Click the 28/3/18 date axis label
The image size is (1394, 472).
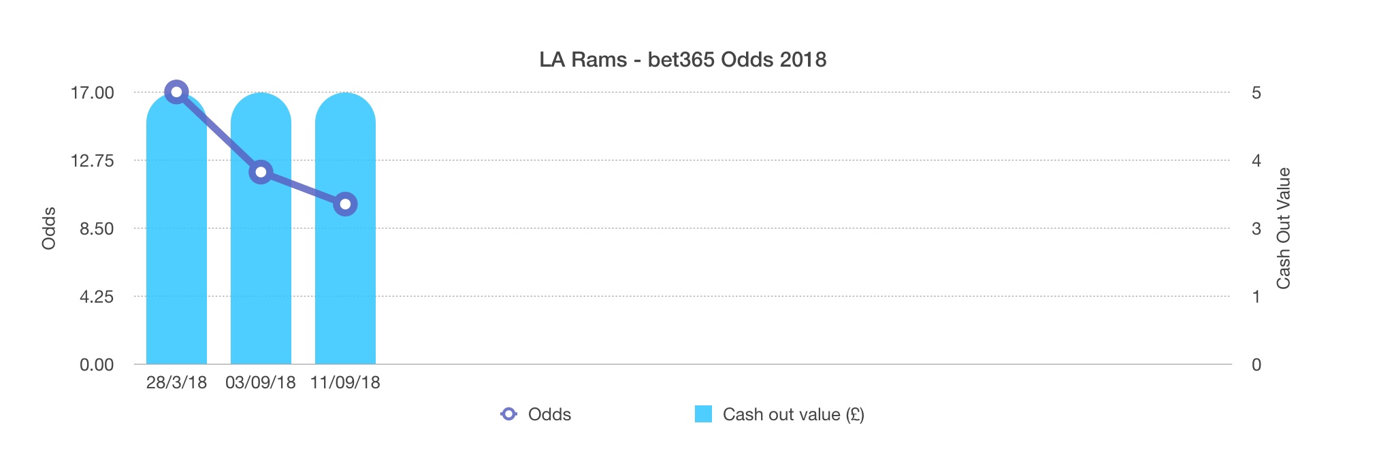point(176,382)
